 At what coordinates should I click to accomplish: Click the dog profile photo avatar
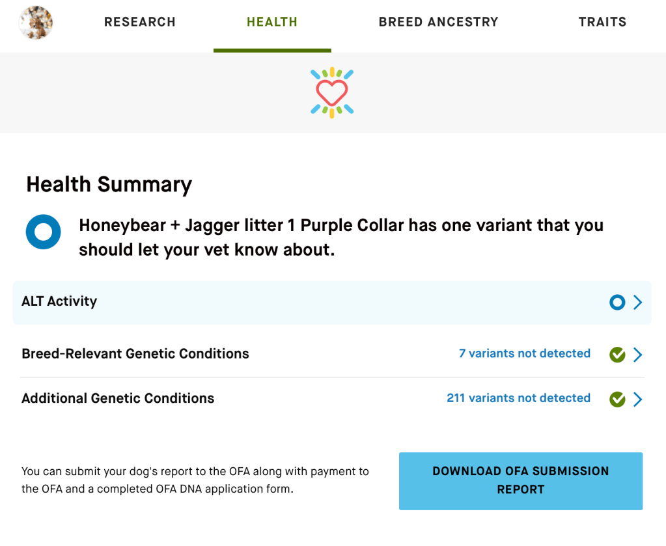[36, 23]
